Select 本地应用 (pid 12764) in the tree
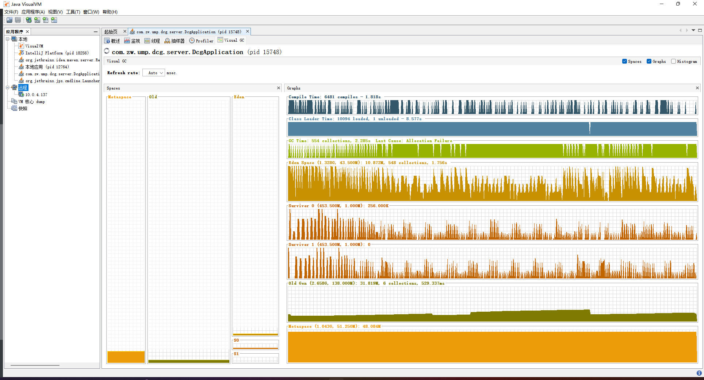The height and width of the screenshot is (380, 704). pyautogui.click(x=47, y=67)
